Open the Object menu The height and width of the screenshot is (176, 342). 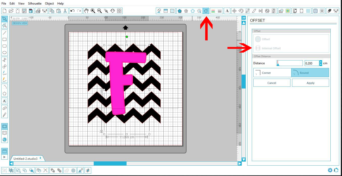(x=50, y=3)
